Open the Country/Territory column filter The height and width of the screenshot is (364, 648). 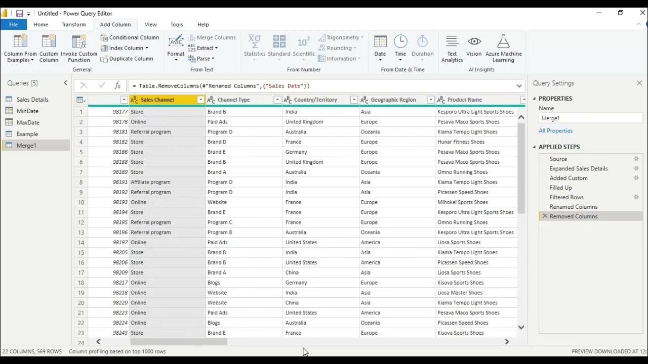click(x=354, y=100)
